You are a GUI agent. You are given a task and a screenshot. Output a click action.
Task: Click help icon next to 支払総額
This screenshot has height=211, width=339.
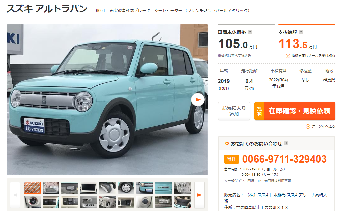pyautogui.click(x=301, y=32)
